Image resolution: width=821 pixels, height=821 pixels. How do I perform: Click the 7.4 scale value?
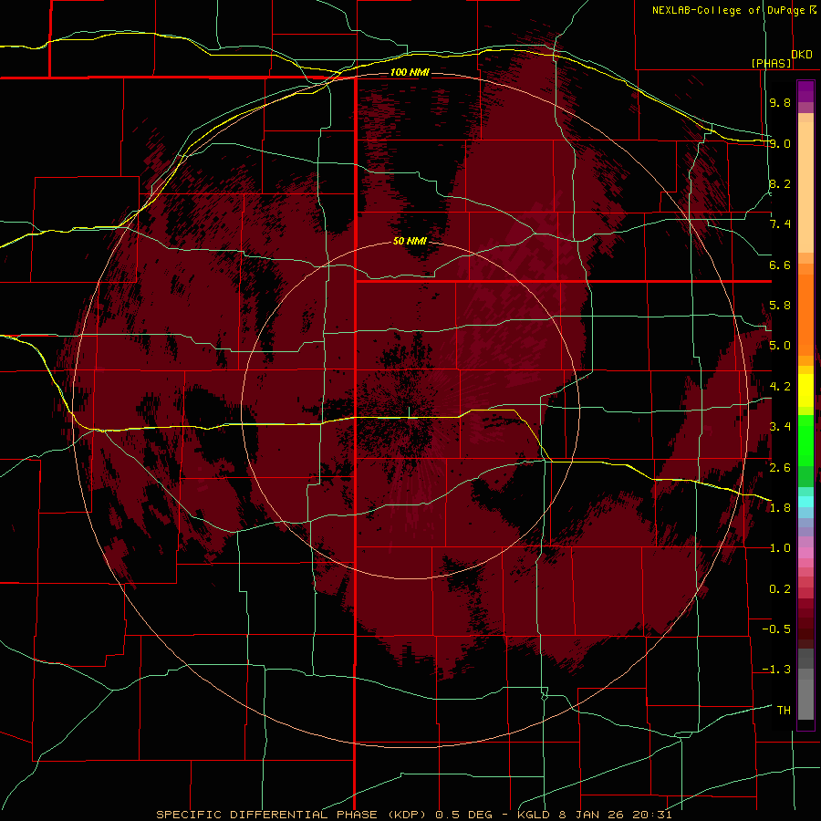780,224
